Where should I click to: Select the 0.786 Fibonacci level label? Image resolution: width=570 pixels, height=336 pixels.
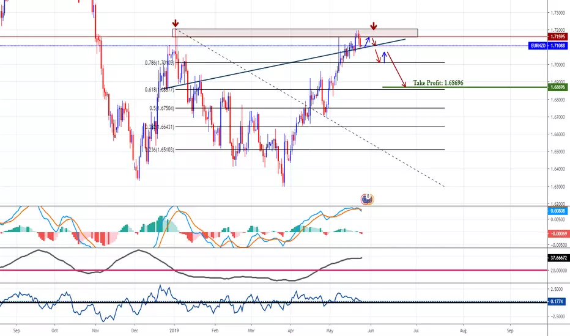point(159,63)
